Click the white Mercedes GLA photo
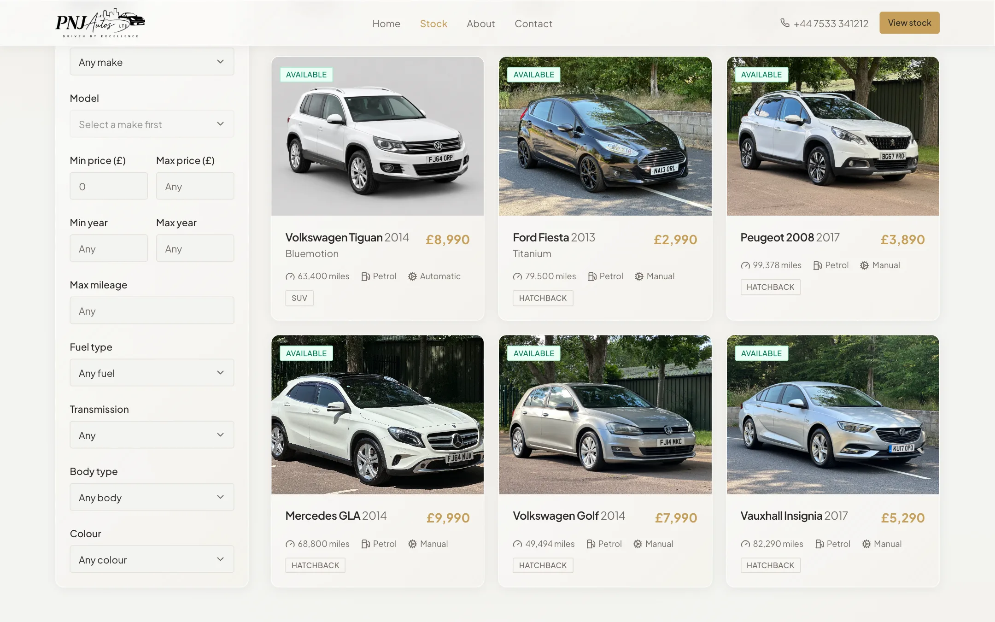 (377, 415)
